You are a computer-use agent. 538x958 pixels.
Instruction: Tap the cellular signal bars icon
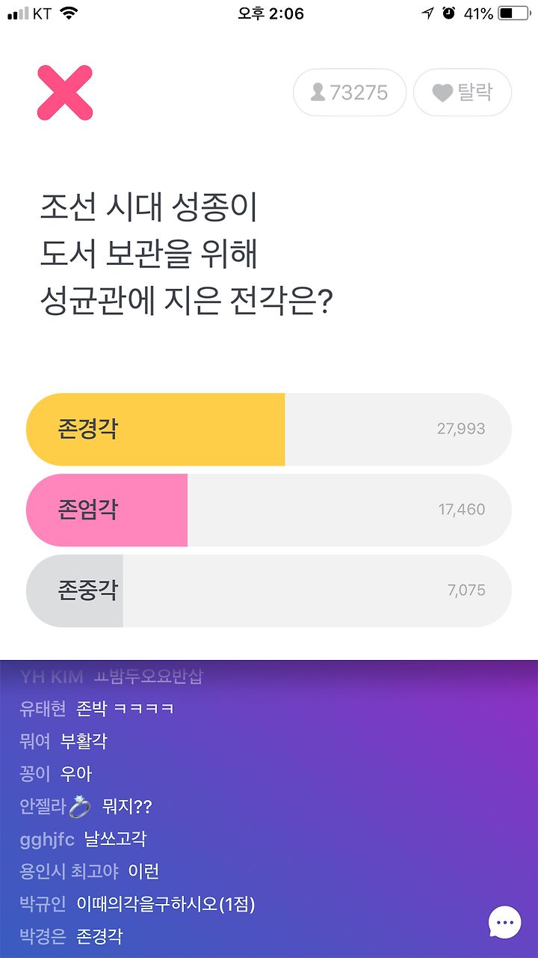point(17,13)
